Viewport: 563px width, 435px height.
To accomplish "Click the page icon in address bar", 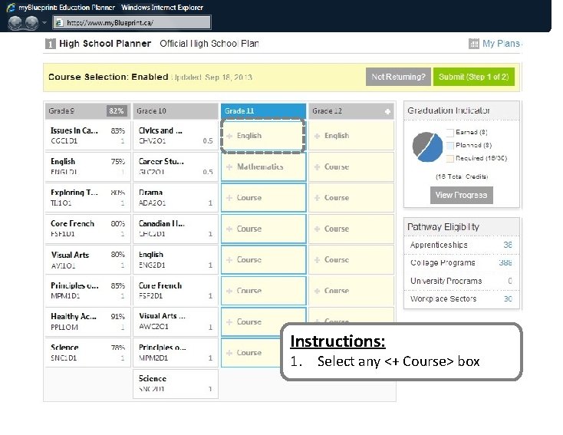I will [x=59, y=22].
